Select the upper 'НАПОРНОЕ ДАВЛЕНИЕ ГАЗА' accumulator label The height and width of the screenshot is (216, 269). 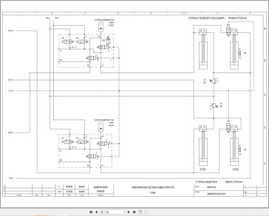[104, 20]
